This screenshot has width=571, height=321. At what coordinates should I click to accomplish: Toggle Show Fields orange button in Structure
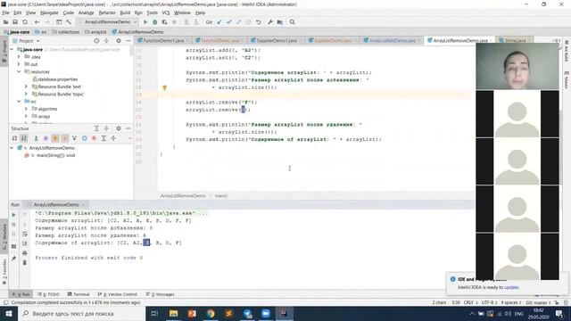(x=55, y=138)
